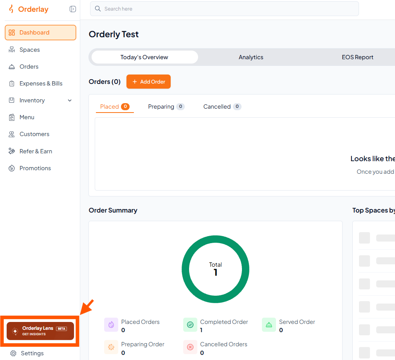Click the Add Order button
Viewport: 395px width, 360px height.
click(x=148, y=82)
